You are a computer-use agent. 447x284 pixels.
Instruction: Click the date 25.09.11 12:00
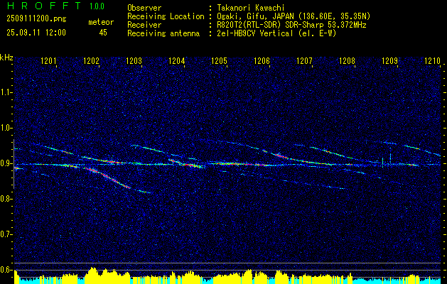(x=36, y=33)
